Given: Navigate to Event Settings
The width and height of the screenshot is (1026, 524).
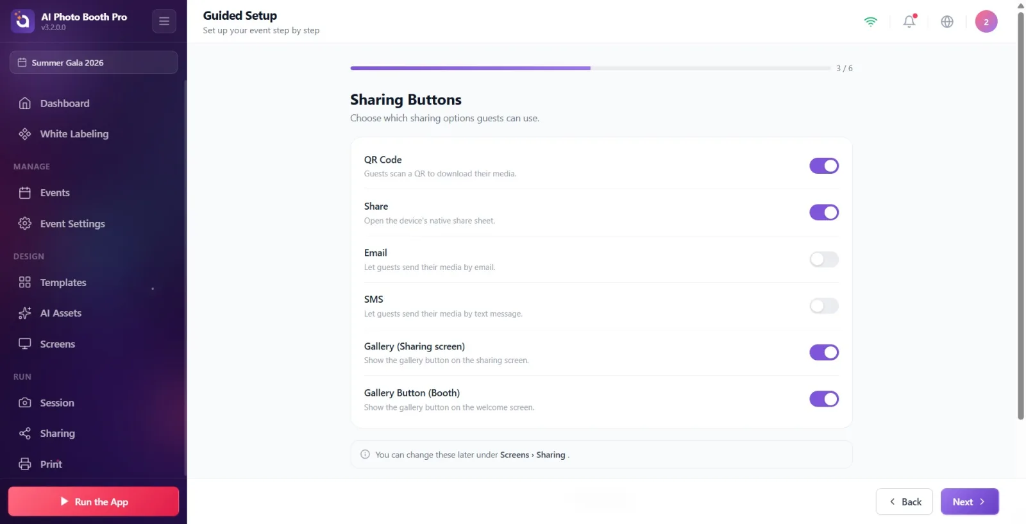Looking at the screenshot, I should 94,223.
